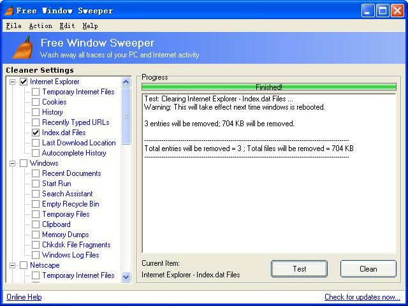Maximize the Free Window Sweeper window

pos(382,11)
